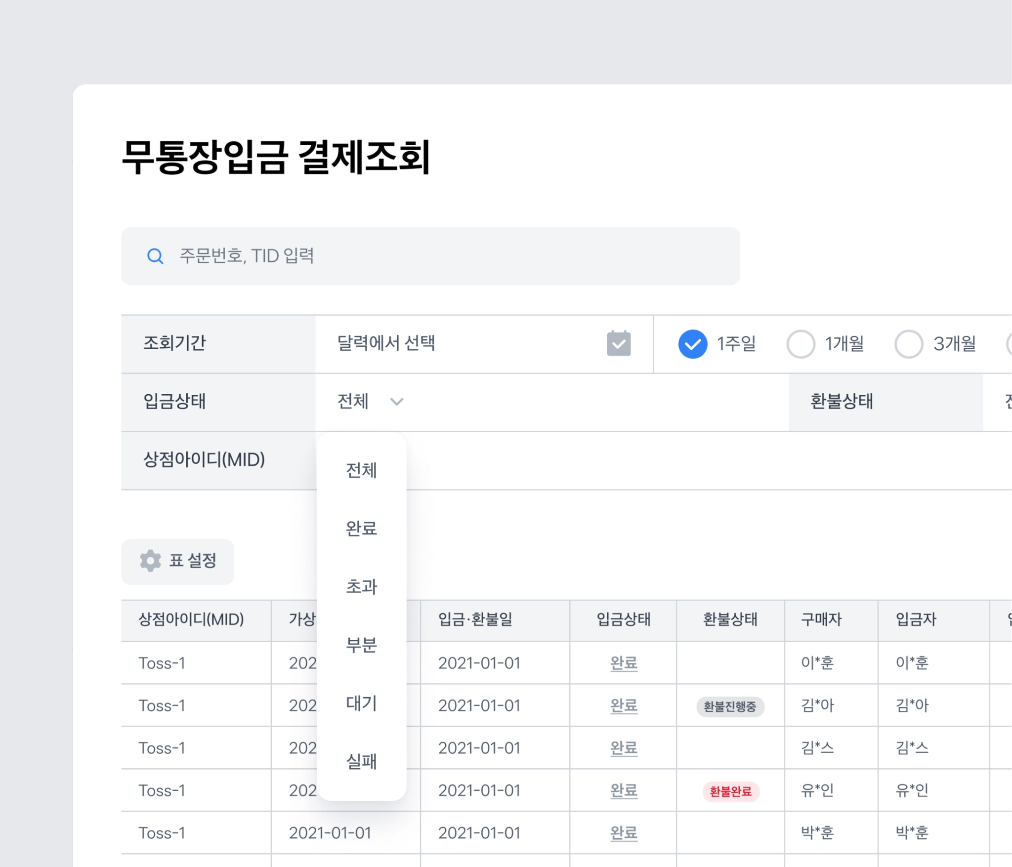Open 완료 link in 이*훈 row

pyautogui.click(x=624, y=663)
